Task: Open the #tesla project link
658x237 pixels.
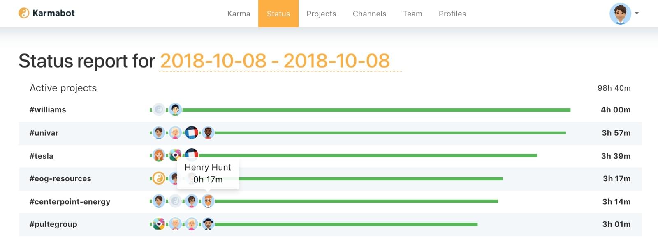Action: point(42,155)
